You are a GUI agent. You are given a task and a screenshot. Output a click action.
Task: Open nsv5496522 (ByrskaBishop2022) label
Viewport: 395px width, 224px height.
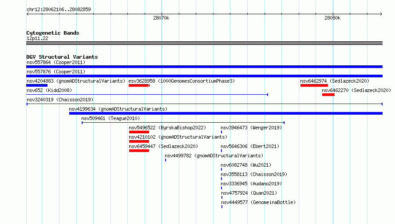(167, 128)
